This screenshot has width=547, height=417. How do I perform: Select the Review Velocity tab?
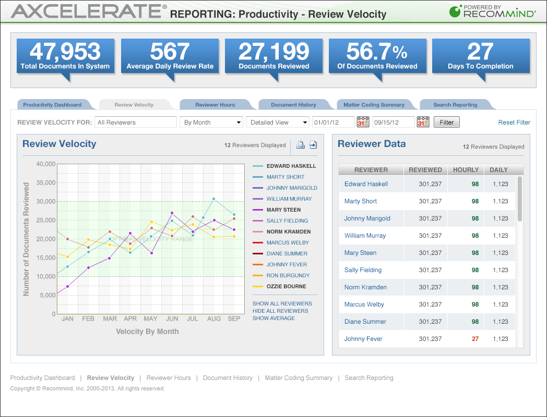pos(134,105)
